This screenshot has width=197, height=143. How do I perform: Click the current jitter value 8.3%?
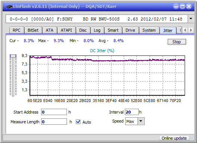tap(29, 41)
